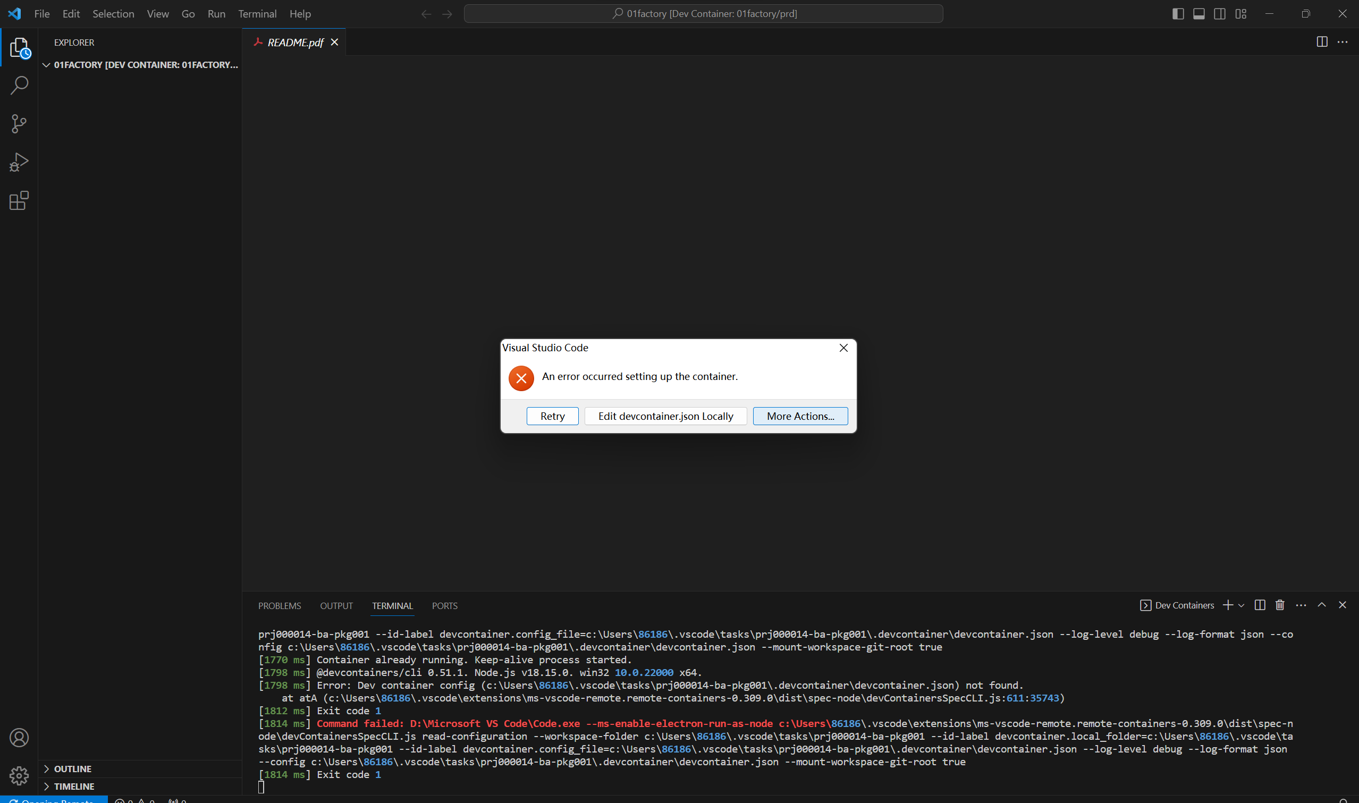Click Retry in the error dialog
This screenshot has height=803, width=1359.
(552, 416)
